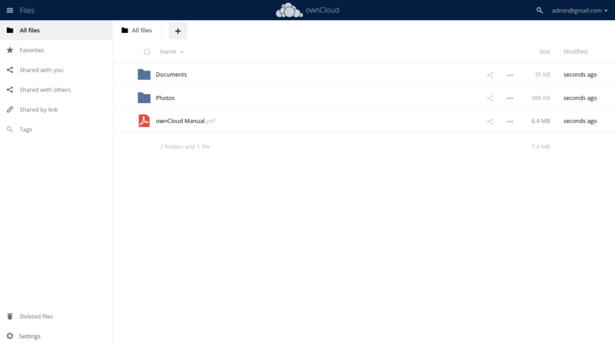The image size is (615, 346).
Task: Open the Settings link at bottom
Action: 29,336
